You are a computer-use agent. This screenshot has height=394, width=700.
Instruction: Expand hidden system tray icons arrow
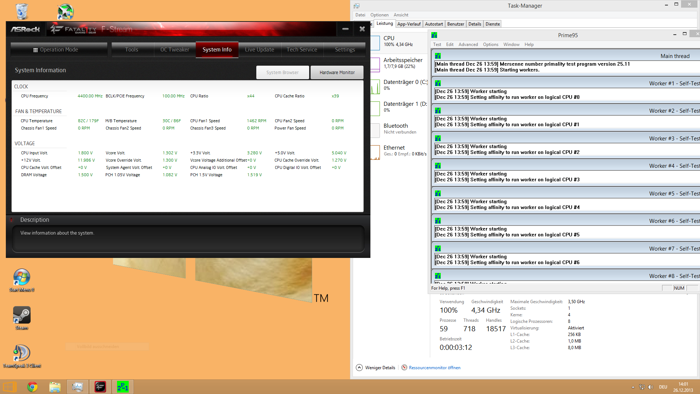[633, 387]
